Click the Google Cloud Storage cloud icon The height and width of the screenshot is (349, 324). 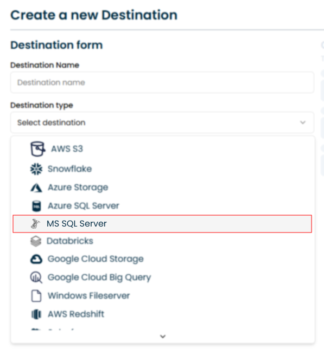(x=36, y=259)
